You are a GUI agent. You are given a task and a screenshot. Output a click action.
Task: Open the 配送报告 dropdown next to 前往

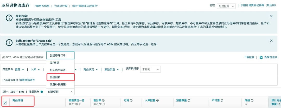pos(226,6)
